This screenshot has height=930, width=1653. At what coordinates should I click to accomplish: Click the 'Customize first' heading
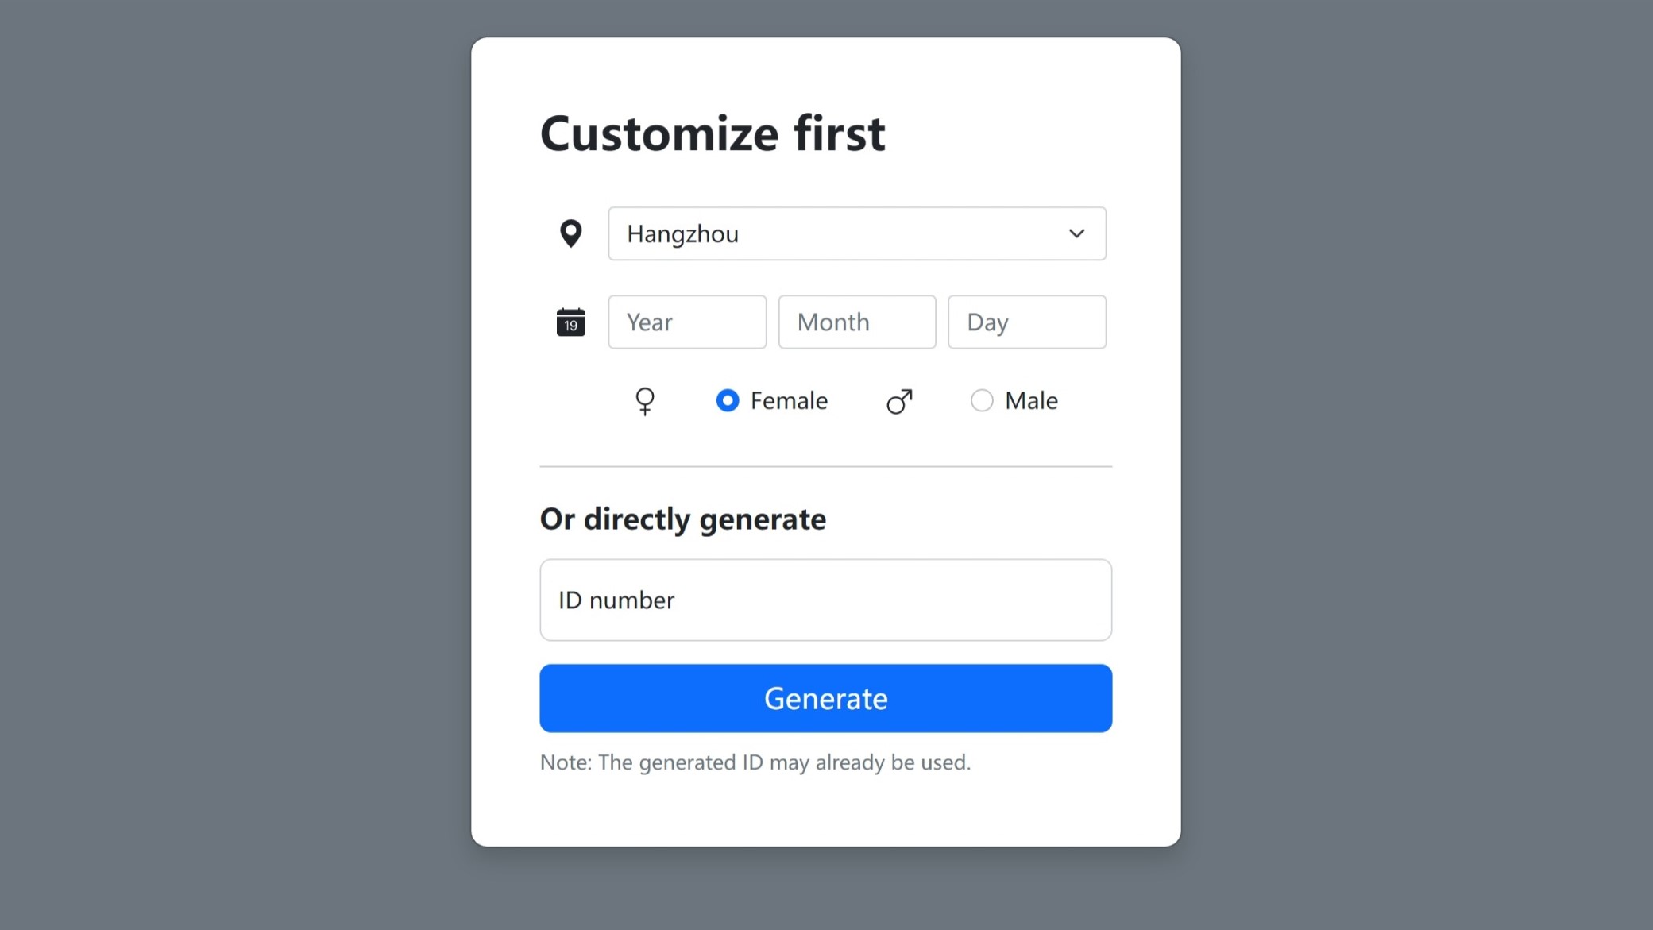(x=713, y=133)
